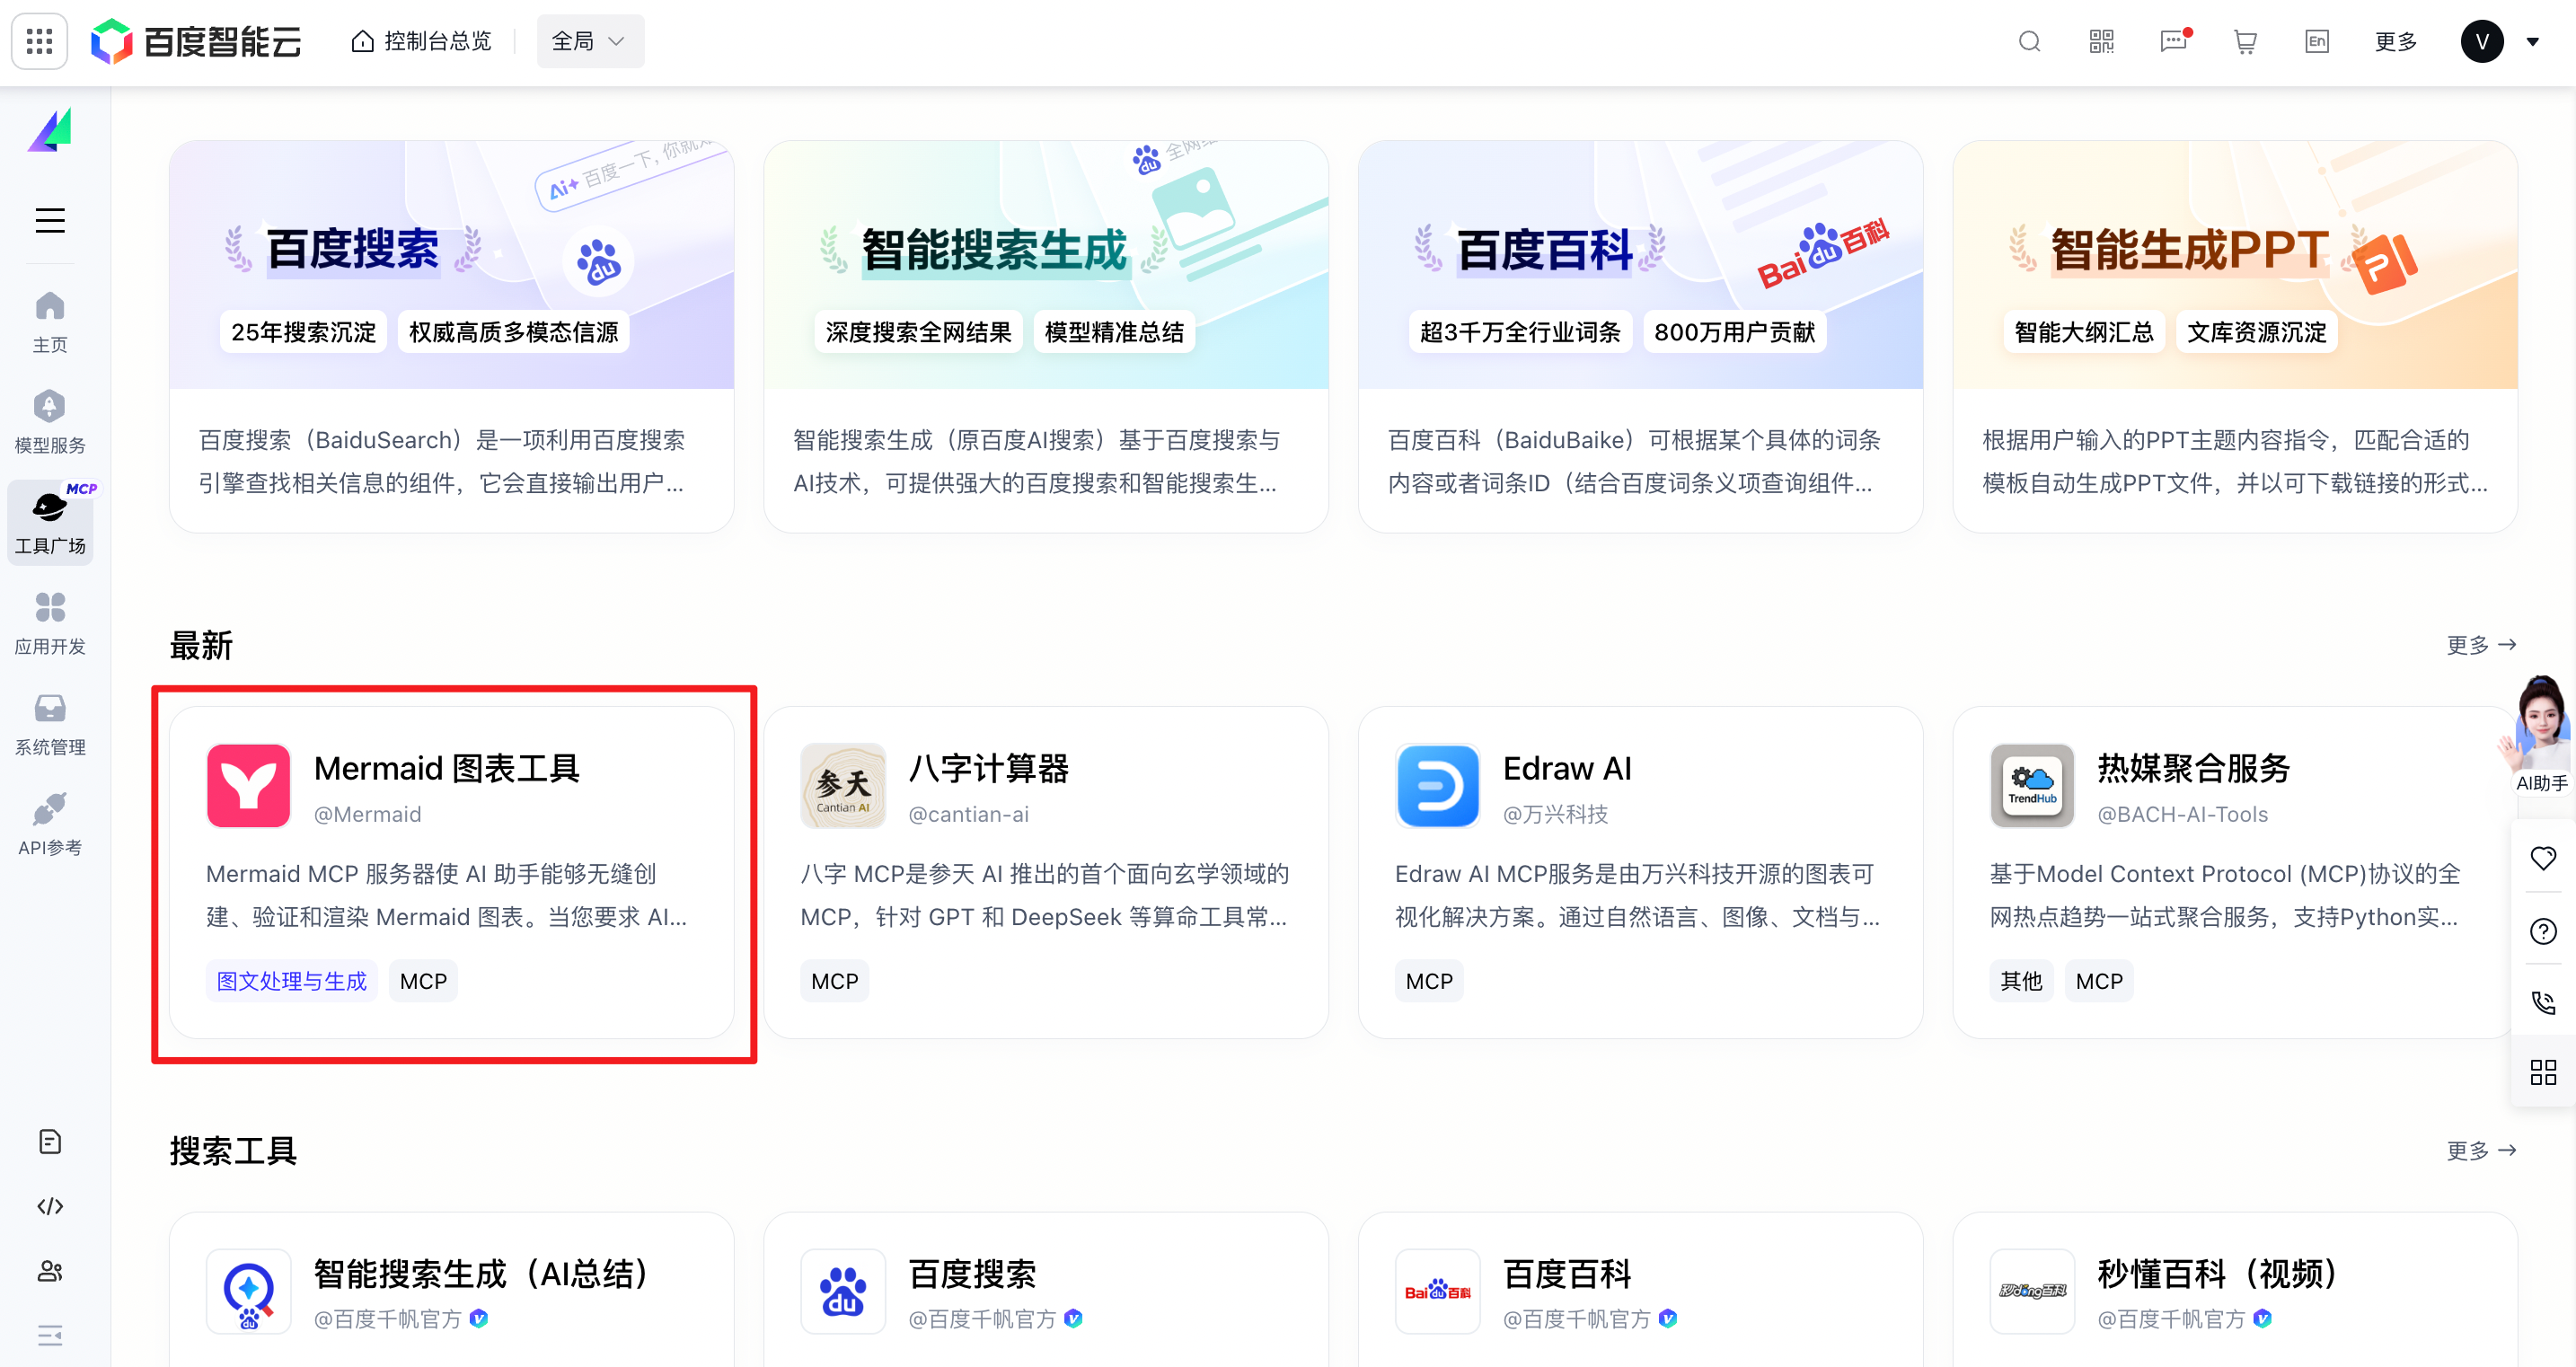Switch language with the En icon
The image size is (2576, 1367).
pyautogui.click(x=2316, y=41)
